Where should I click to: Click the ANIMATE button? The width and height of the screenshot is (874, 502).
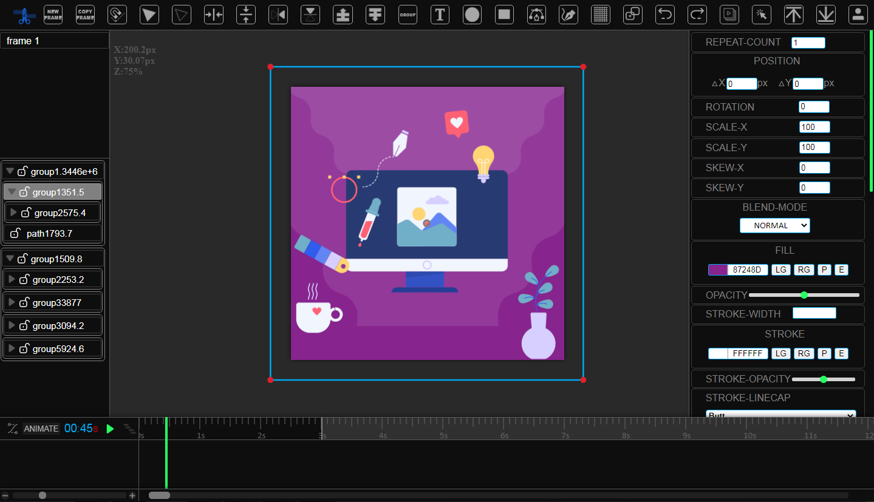[x=41, y=429]
